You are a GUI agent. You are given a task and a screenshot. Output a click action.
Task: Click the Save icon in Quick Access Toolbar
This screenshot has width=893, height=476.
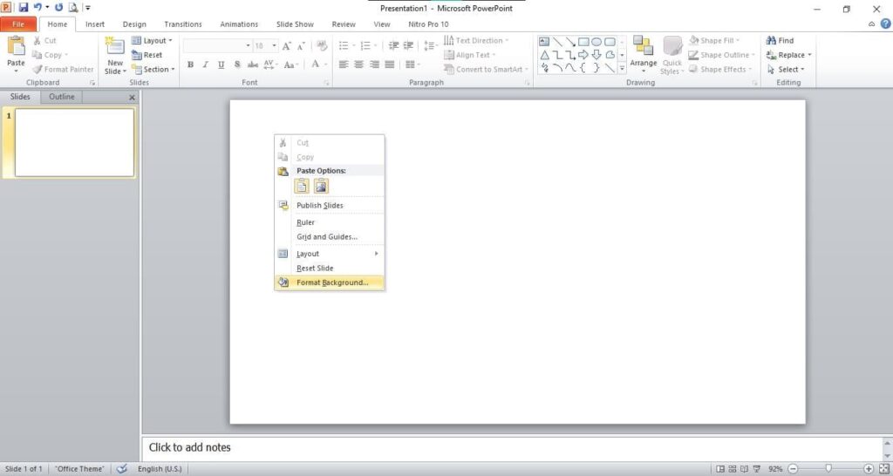click(x=24, y=8)
